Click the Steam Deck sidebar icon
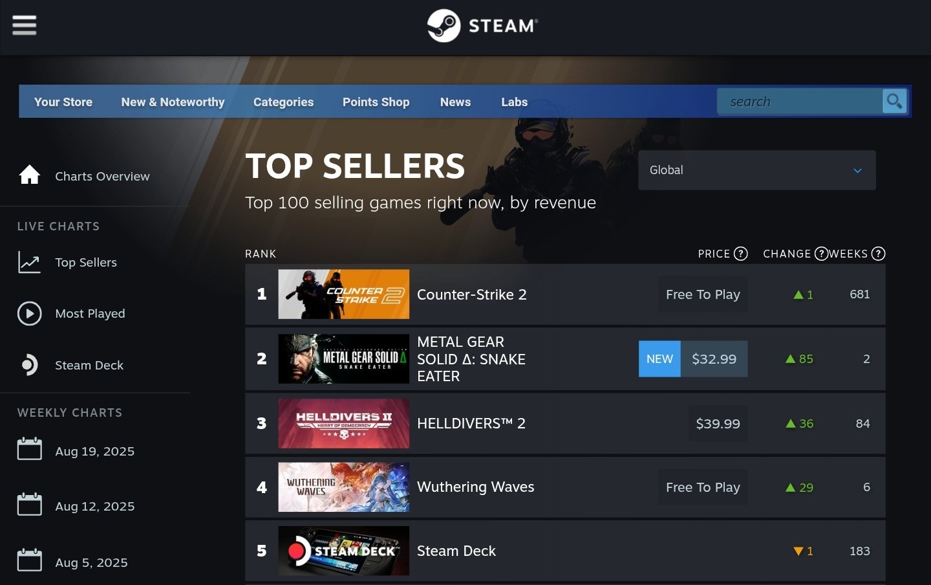Screen dimensions: 931x585 coord(30,365)
